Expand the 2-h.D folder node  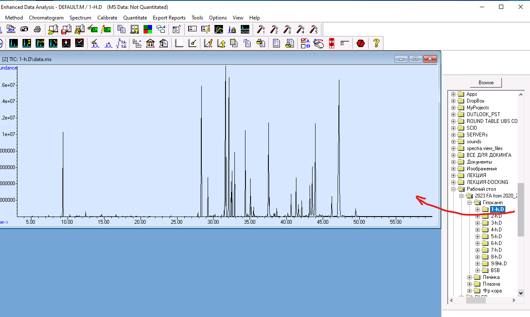[477, 216]
